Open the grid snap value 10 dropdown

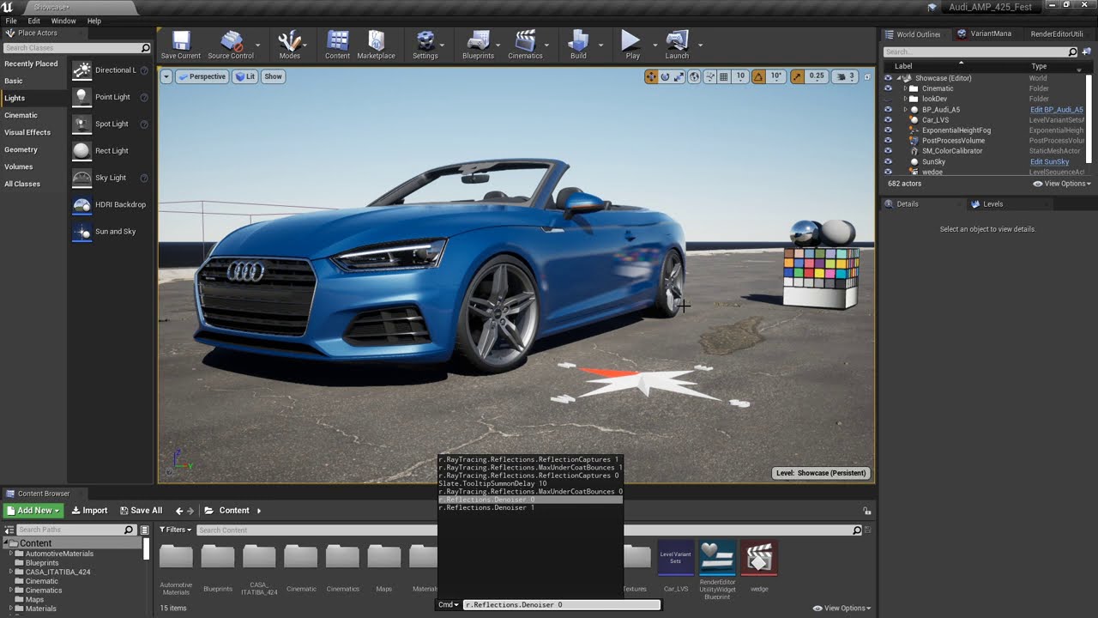tap(740, 76)
